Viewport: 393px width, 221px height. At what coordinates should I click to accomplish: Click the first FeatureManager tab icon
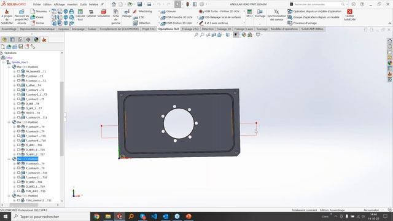pyautogui.click(x=4, y=39)
